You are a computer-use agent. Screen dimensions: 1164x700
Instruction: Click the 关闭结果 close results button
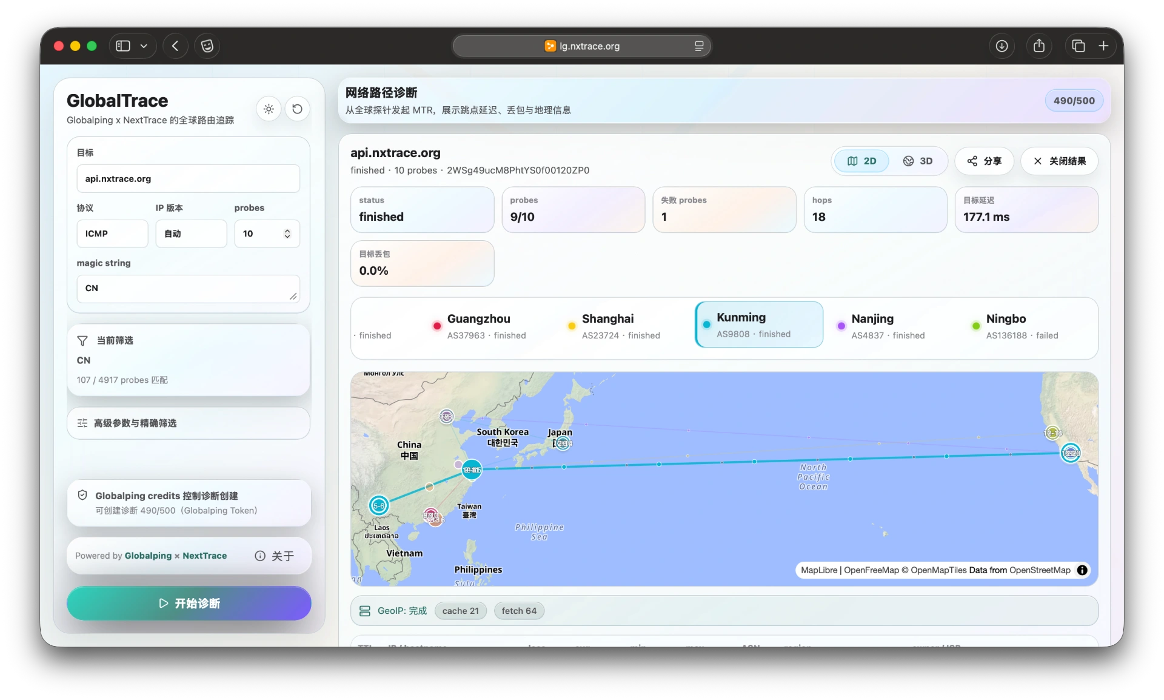(x=1059, y=161)
